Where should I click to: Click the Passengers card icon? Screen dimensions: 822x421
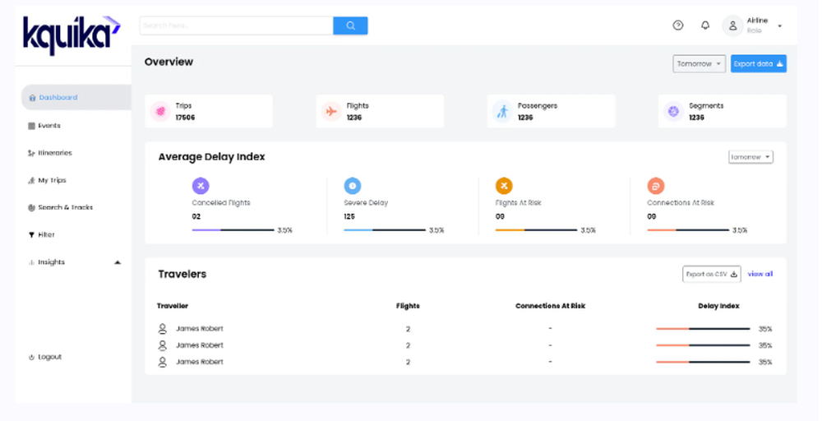click(502, 111)
